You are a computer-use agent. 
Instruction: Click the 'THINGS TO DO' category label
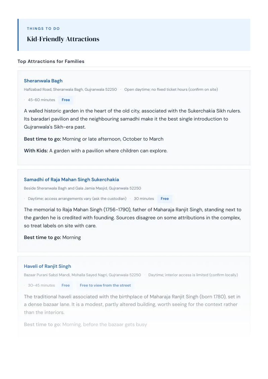tap(43, 28)
